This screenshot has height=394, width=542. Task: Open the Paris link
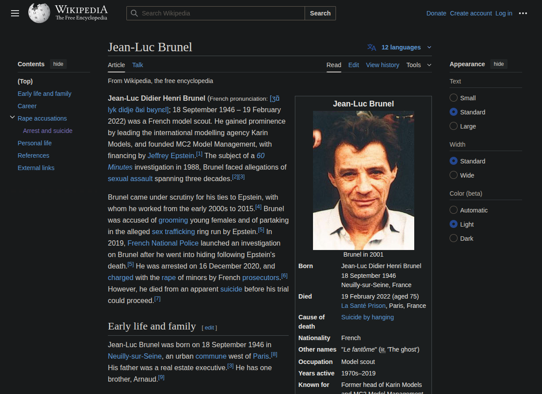click(261, 356)
